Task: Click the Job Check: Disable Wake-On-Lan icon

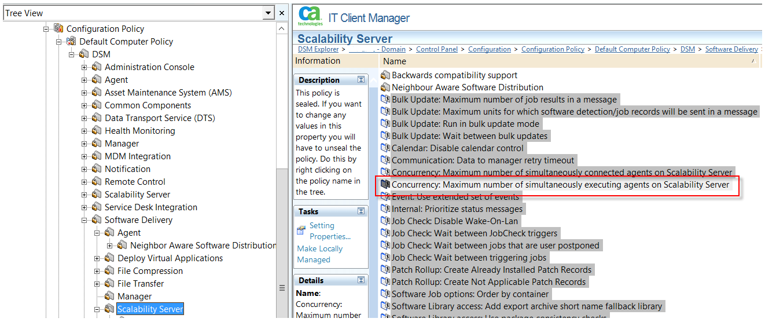Action: pyautogui.click(x=385, y=221)
